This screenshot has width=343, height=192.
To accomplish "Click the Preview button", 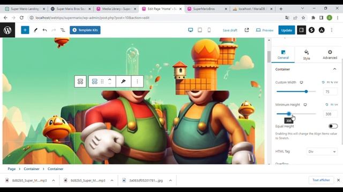I will click(x=265, y=30).
